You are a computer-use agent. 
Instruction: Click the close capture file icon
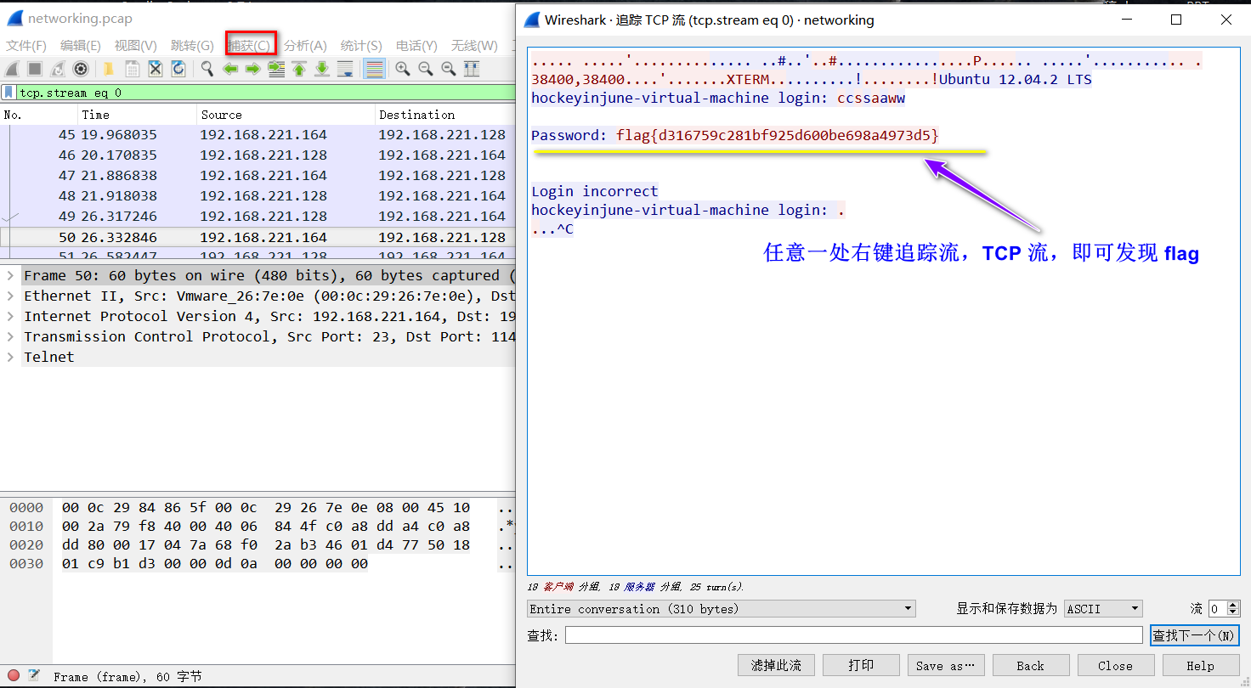pyautogui.click(x=156, y=69)
